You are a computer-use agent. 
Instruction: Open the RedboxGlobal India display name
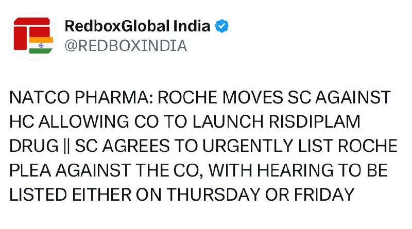tap(138, 26)
